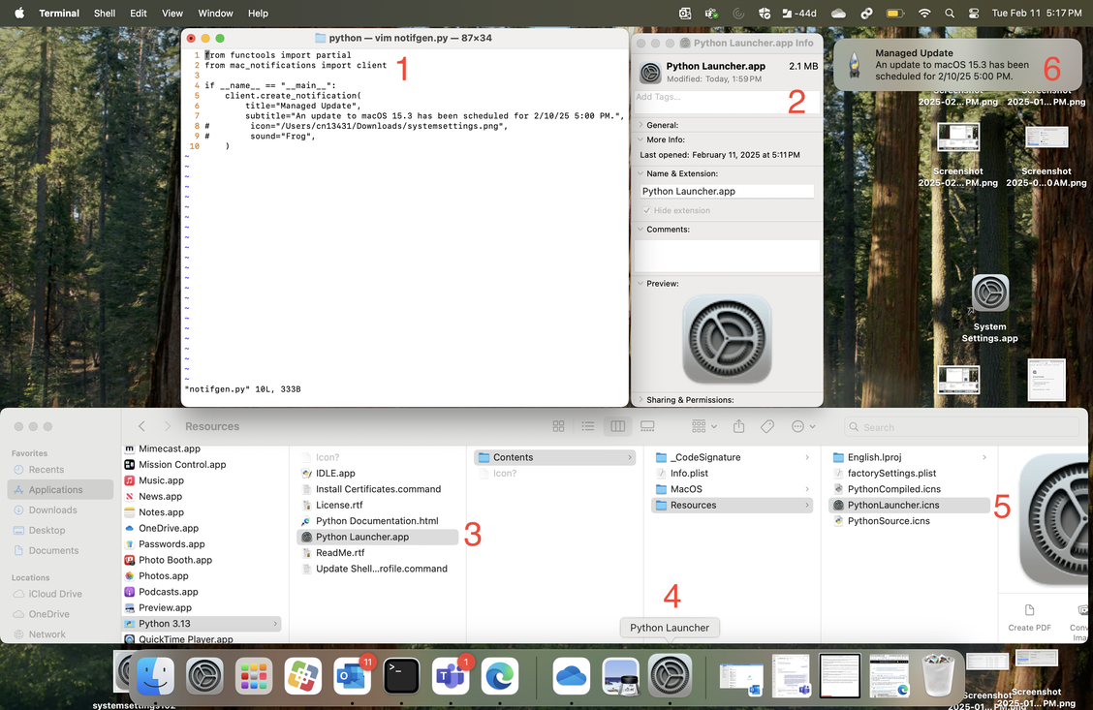Open the Finder Group By dropdown
Screen dimensions: 1093x710
(x=704, y=426)
